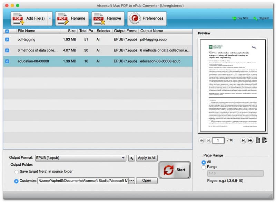276x202 pixels.
Task: Toggle checkbox for education-08-00008 file
Action: [8, 61]
